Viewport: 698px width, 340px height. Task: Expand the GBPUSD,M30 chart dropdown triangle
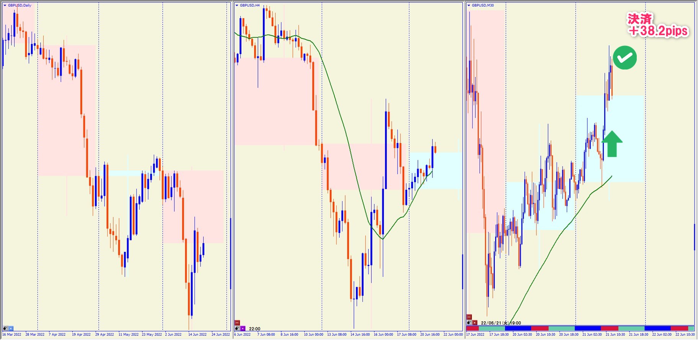point(469,5)
